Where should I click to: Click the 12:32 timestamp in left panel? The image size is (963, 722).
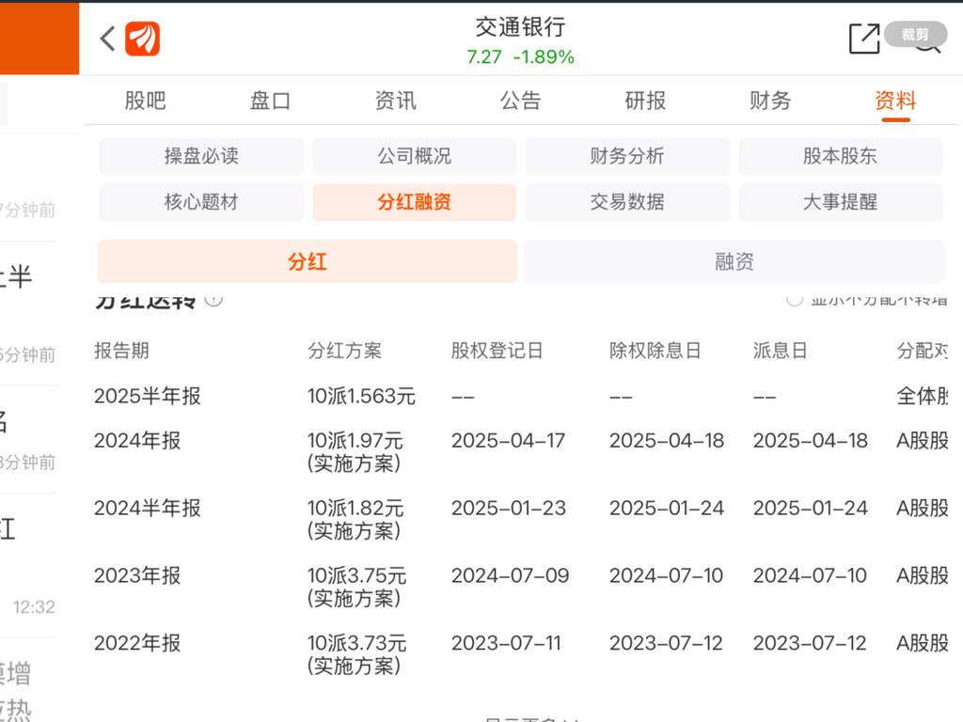35,607
